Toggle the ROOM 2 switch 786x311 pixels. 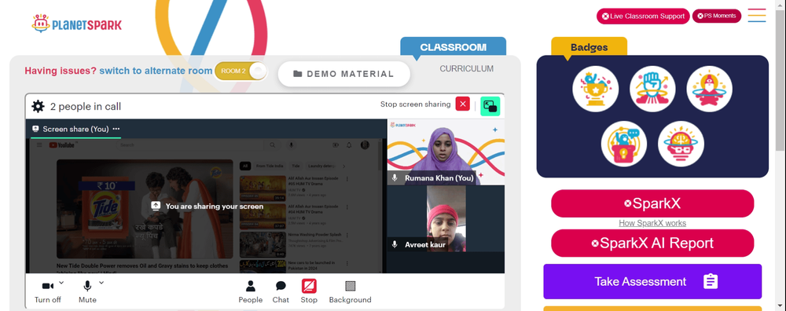pyautogui.click(x=241, y=71)
